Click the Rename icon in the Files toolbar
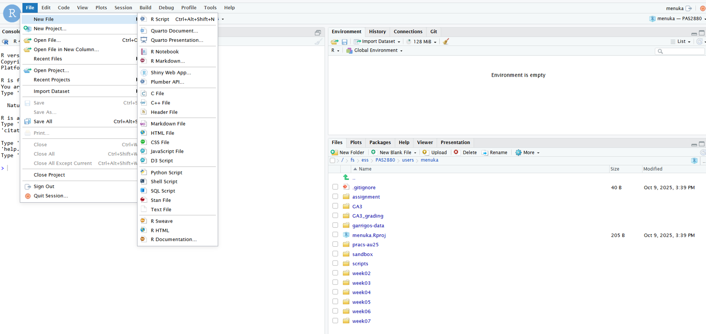Viewport: 706px width, 334px height. 485,152
